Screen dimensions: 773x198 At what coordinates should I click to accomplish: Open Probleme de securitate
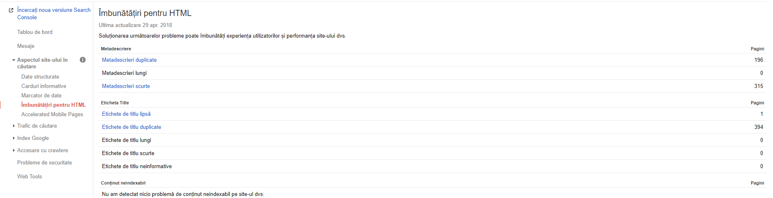click(45, 163)
